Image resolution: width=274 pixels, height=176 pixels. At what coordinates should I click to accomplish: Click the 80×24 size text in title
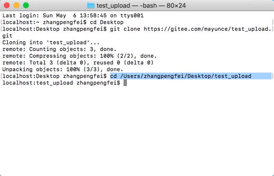pos(176,5)
